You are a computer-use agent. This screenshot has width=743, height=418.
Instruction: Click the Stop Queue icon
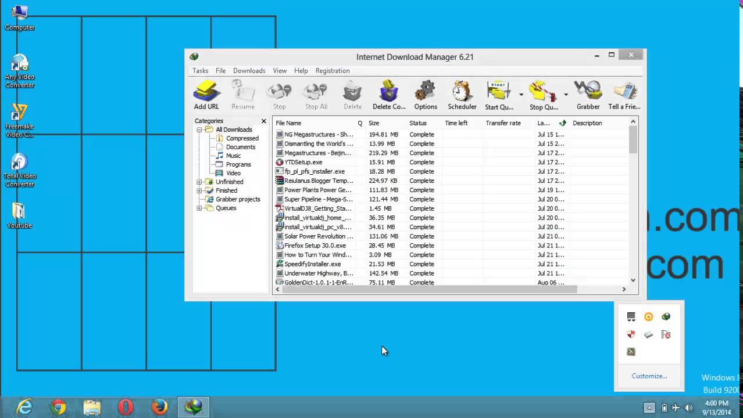[543, 95]
